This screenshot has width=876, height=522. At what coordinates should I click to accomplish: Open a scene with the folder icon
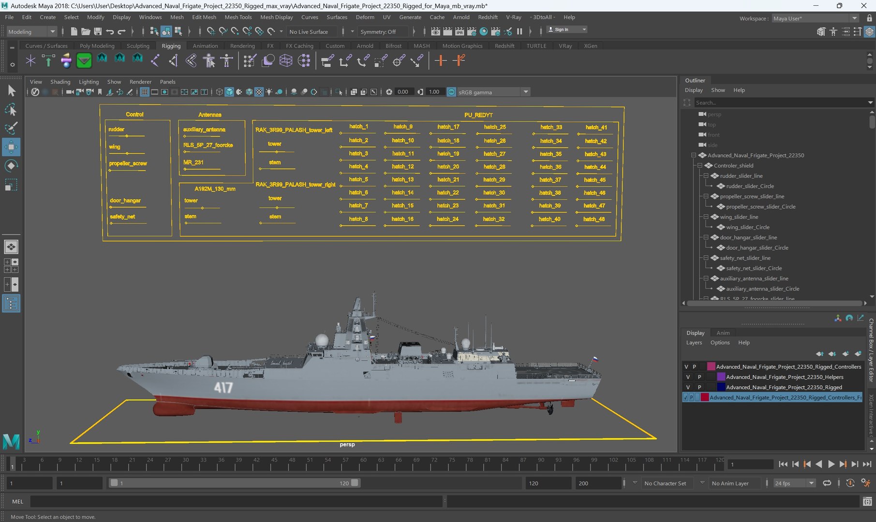pos(86,31)
